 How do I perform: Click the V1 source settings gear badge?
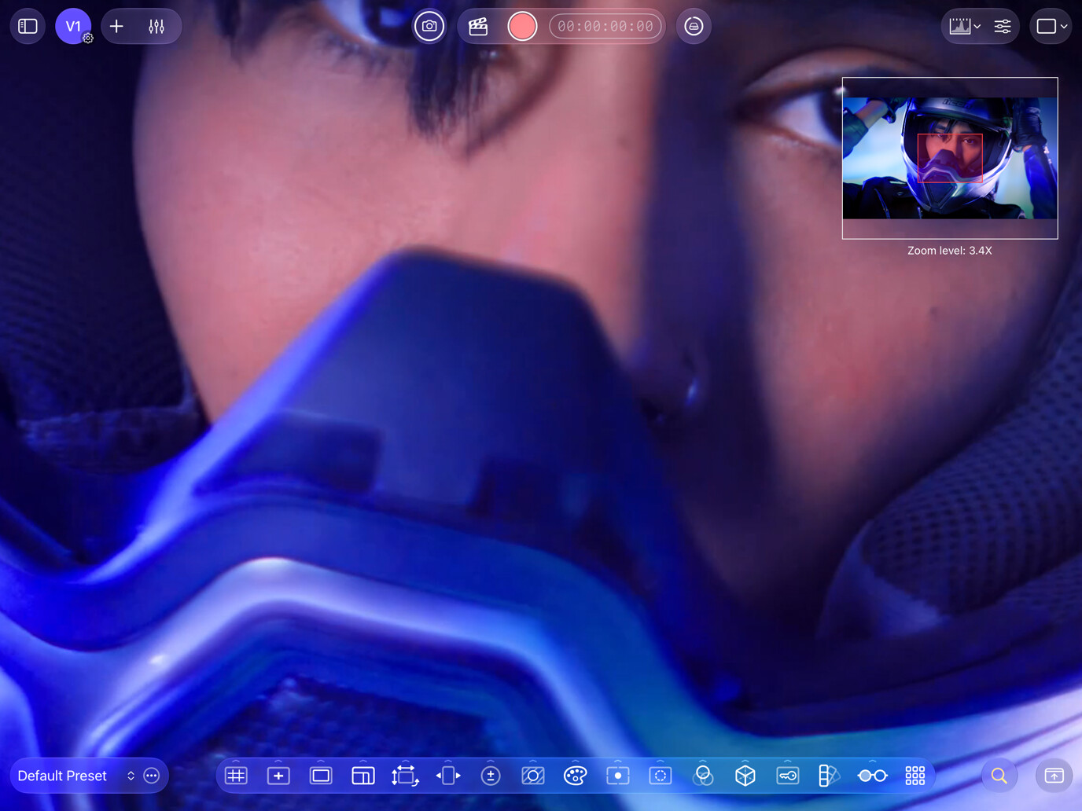[88, 38]
